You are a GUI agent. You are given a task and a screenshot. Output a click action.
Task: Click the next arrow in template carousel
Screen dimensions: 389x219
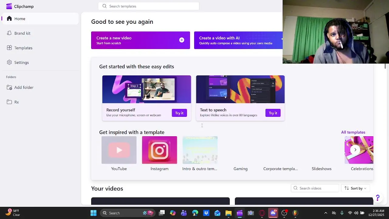pyautogui.click(x=355, y=150)
